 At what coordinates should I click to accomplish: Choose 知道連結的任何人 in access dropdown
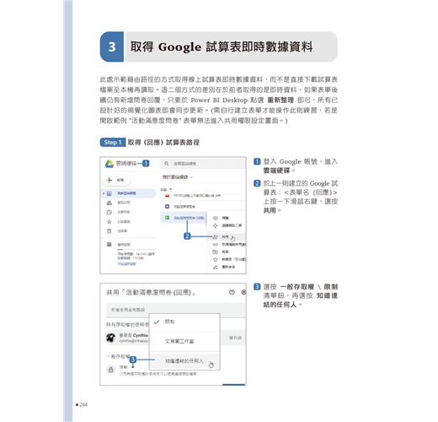point(184,360)
